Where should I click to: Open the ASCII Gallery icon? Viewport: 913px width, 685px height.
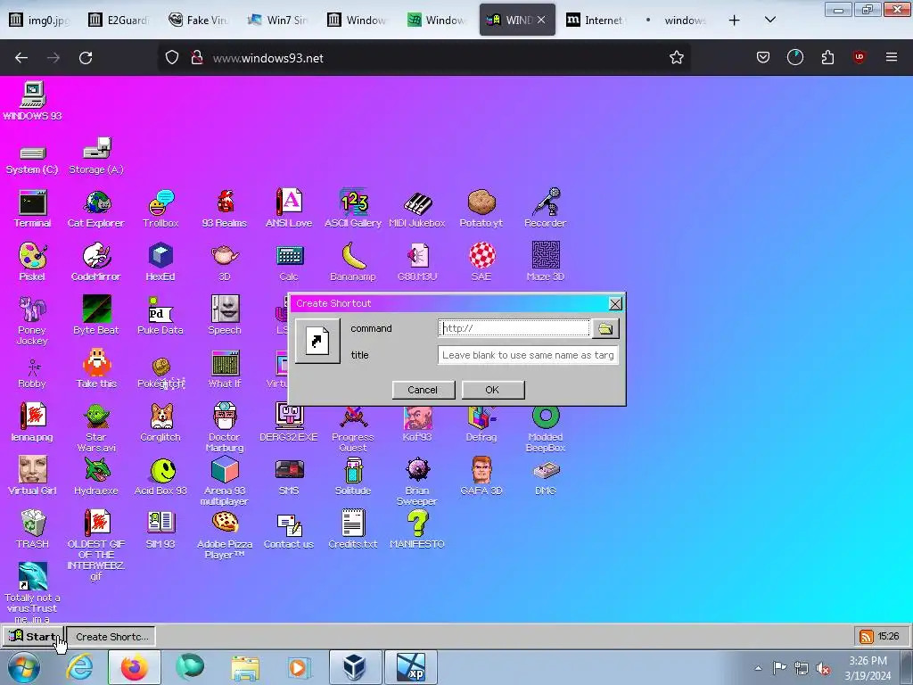click(353, 208)
